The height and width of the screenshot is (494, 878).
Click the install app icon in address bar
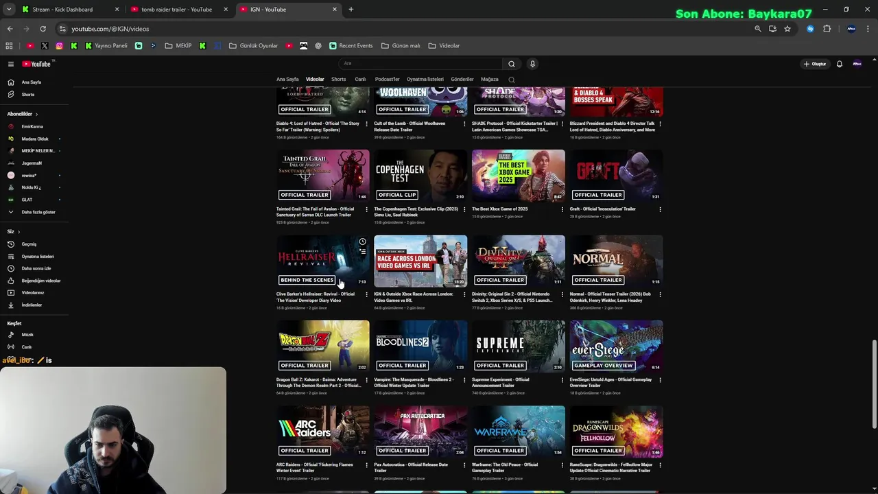(772, 29)
